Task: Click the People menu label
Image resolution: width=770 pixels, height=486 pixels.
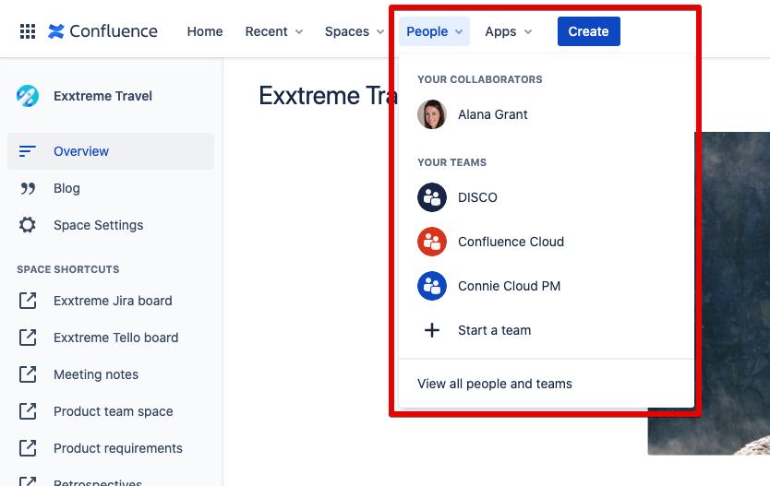Action: pos(427,31)
